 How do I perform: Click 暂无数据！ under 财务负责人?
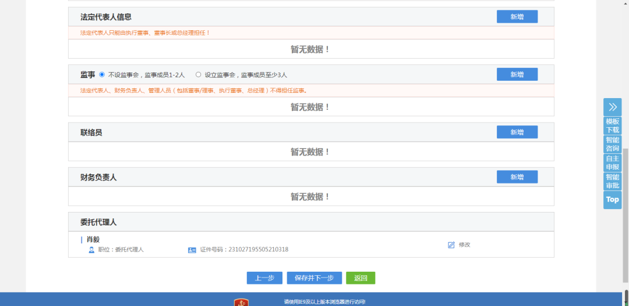311,197
